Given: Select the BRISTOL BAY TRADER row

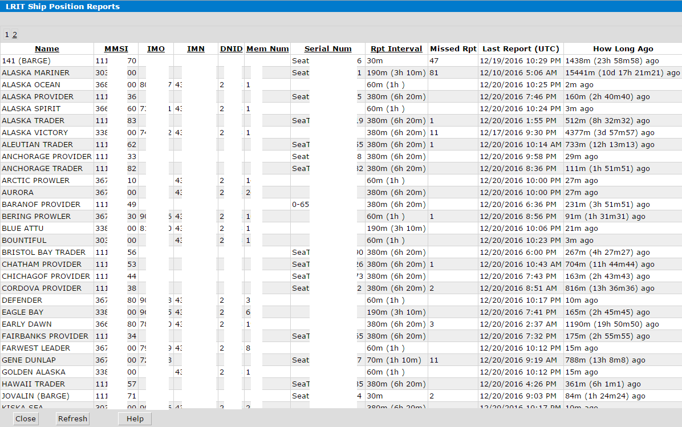Looking at the screenshot, I should (44, 253).
